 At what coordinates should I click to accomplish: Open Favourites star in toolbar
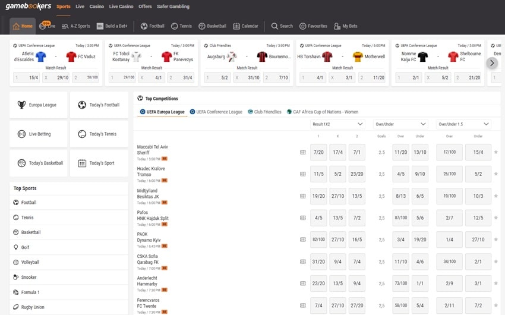tap(313, 26)
